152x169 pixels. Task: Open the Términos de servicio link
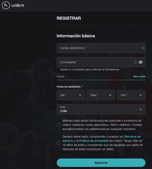(132, 137)
